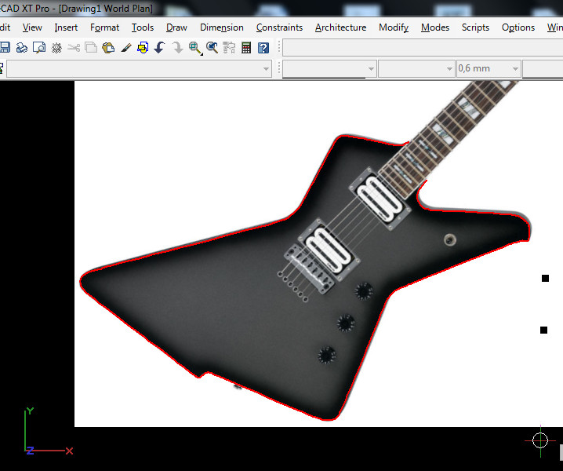
Task: Click the Print icon in toolbar
Action: [x=22, y=48]
